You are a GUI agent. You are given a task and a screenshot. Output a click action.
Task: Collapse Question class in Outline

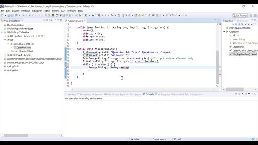(x=224, y=31)
